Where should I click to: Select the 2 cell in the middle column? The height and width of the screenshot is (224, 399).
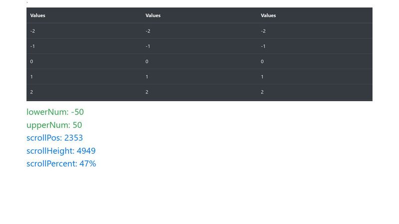147,92
